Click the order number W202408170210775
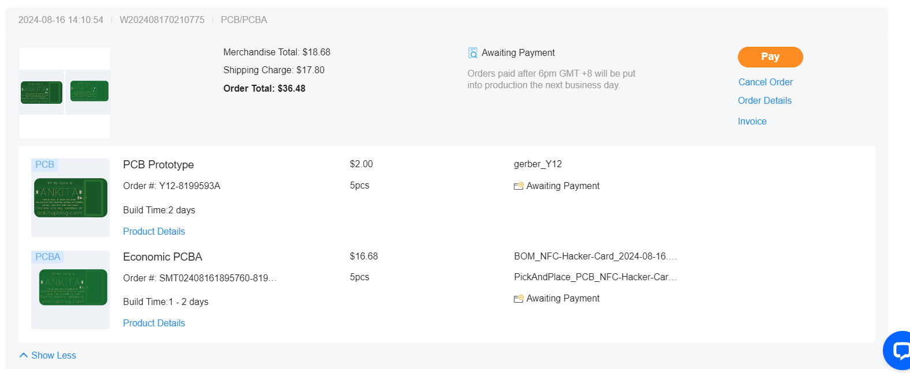The image size is (910, 373). [x=162, y=20]
